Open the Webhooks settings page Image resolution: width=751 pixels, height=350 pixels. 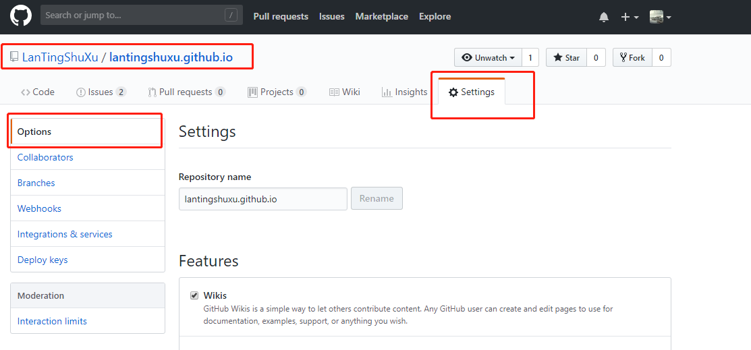[39, 208]
